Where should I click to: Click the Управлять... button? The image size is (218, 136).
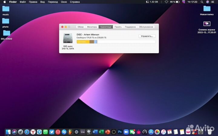tap(147, 36)
